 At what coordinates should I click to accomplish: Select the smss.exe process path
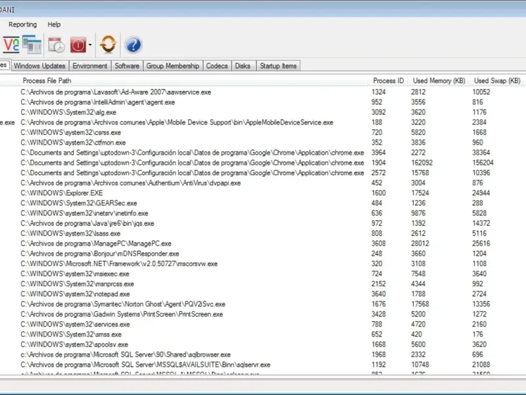71,334
